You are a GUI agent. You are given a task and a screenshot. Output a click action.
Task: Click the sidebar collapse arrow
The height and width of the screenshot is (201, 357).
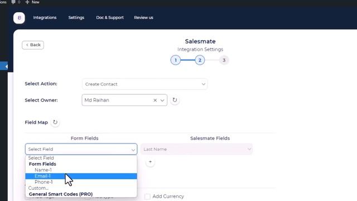coord(6,66)
